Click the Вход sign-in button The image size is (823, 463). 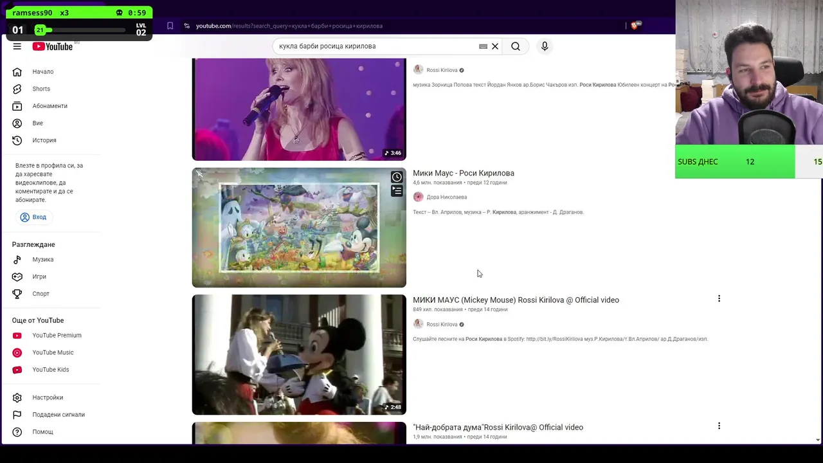pyautogui.click(x=33, y=217)
